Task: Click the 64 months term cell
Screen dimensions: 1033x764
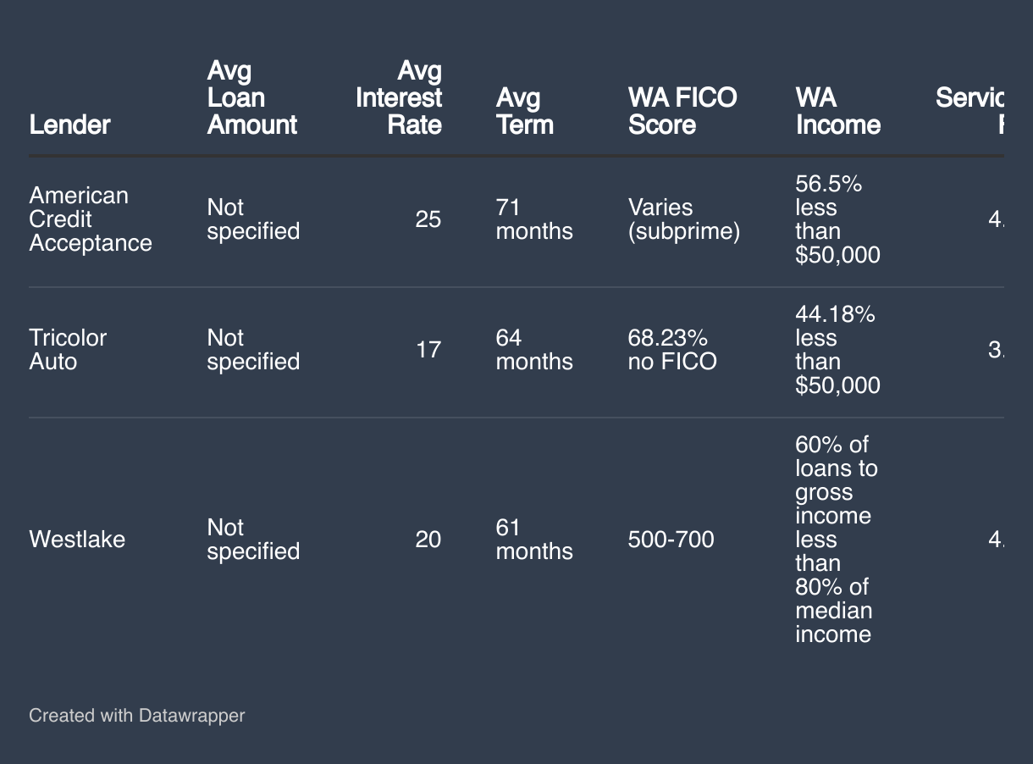Action: coord(534,350)
